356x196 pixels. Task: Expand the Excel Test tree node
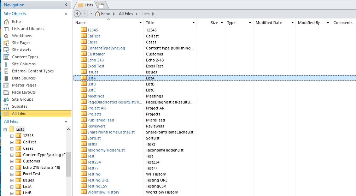coord(12,174)
